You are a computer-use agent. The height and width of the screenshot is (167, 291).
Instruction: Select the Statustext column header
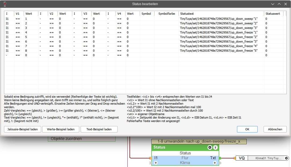(221, 14)
